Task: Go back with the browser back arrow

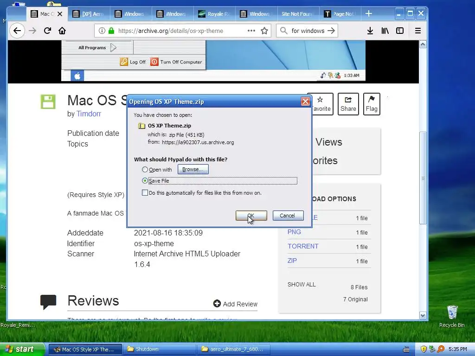Action: pyautogui.click(x=17, y=31)
